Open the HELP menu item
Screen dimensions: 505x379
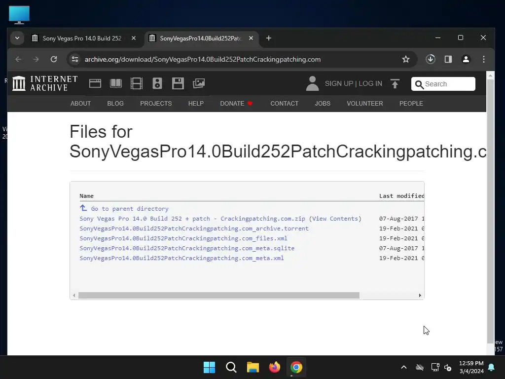196,104
